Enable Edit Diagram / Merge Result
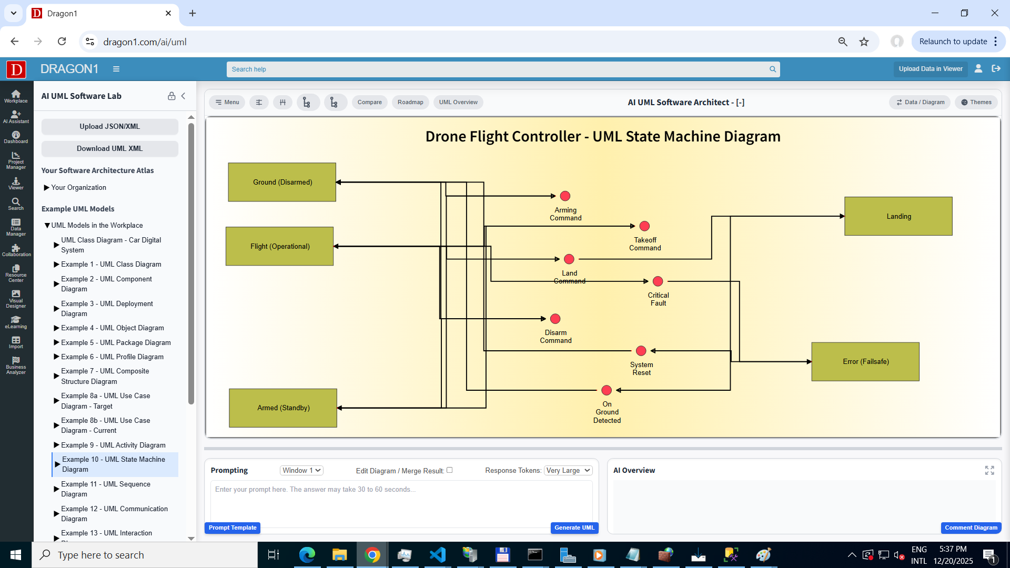Viewport: 1010px width, 568px height. (x=450, y=470)
